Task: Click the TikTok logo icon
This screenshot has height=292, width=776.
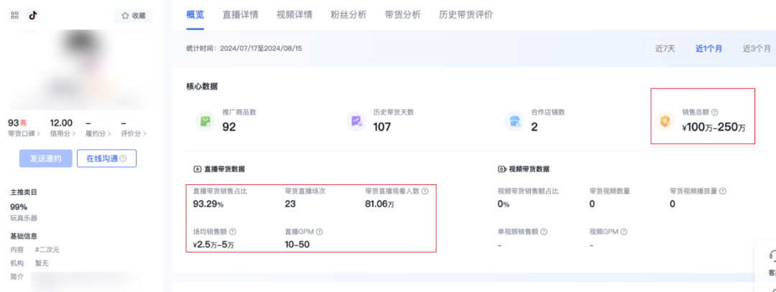Action: point(33,15)
